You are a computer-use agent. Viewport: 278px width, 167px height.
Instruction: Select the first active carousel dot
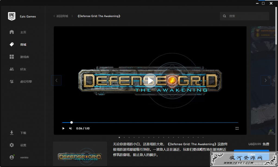[119, 137]
